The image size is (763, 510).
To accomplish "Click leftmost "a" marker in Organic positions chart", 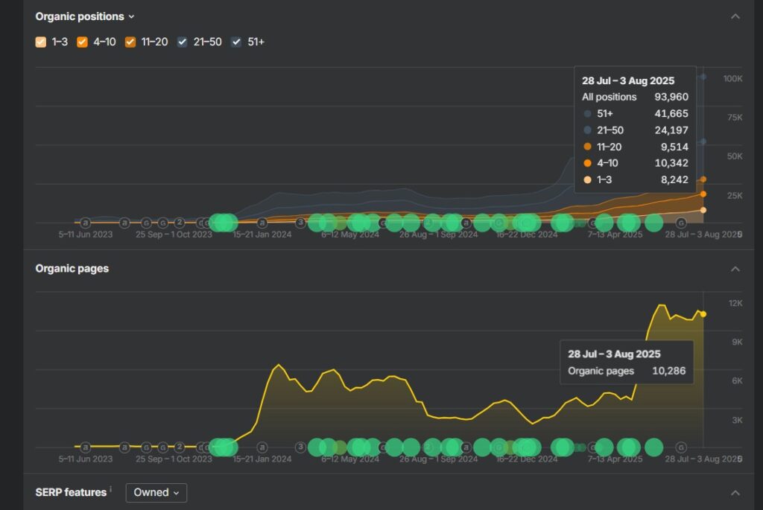I will coord(85,222).
